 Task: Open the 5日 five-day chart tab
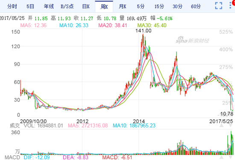coord(30,6)
